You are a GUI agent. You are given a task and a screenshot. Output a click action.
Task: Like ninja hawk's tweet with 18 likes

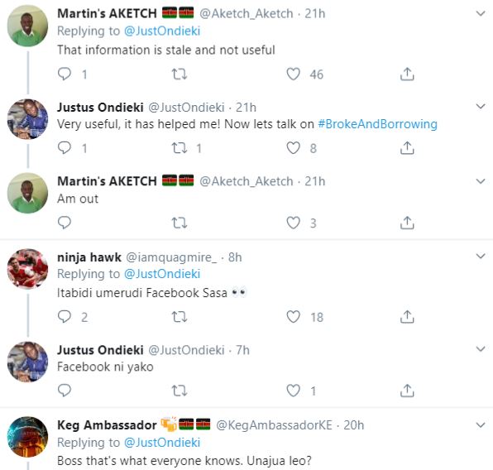pos(293,317)
